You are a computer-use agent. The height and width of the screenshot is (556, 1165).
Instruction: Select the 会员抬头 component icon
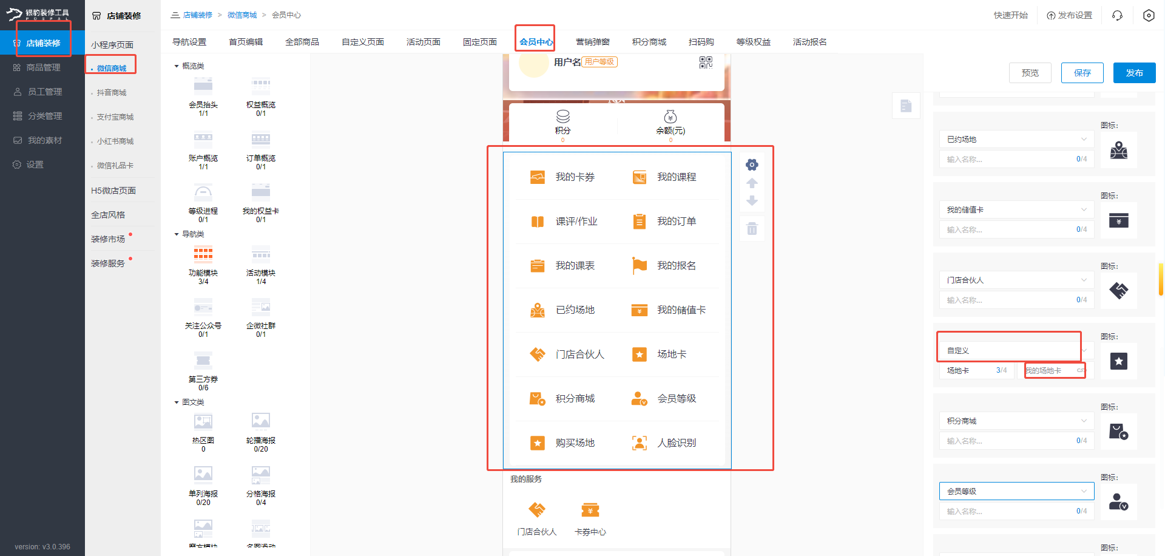[x=203, y=85]
